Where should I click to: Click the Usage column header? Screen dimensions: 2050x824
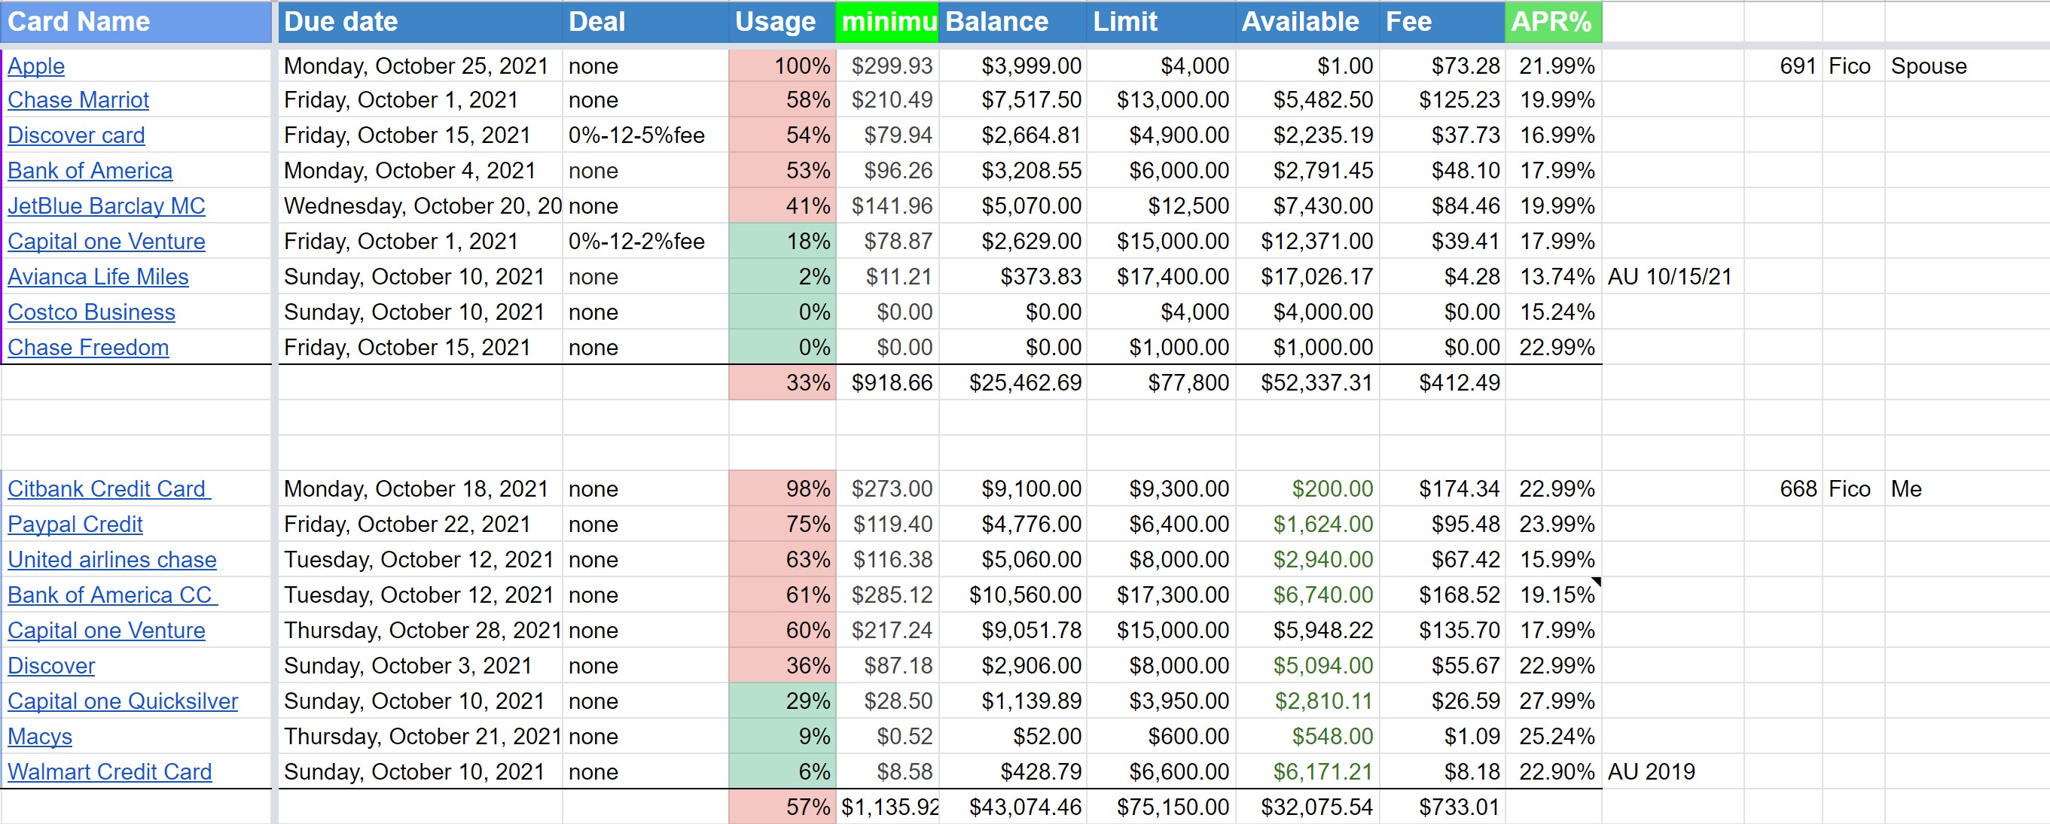tap(782, 22)
